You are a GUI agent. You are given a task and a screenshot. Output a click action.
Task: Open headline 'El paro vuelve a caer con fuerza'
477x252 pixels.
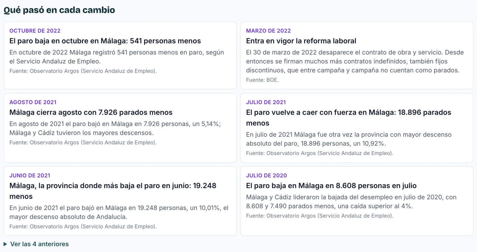tap(349, 118)
